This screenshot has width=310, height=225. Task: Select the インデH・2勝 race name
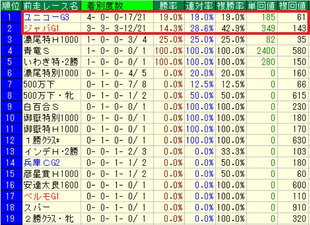pyautogui.click(x=51, y=152)
